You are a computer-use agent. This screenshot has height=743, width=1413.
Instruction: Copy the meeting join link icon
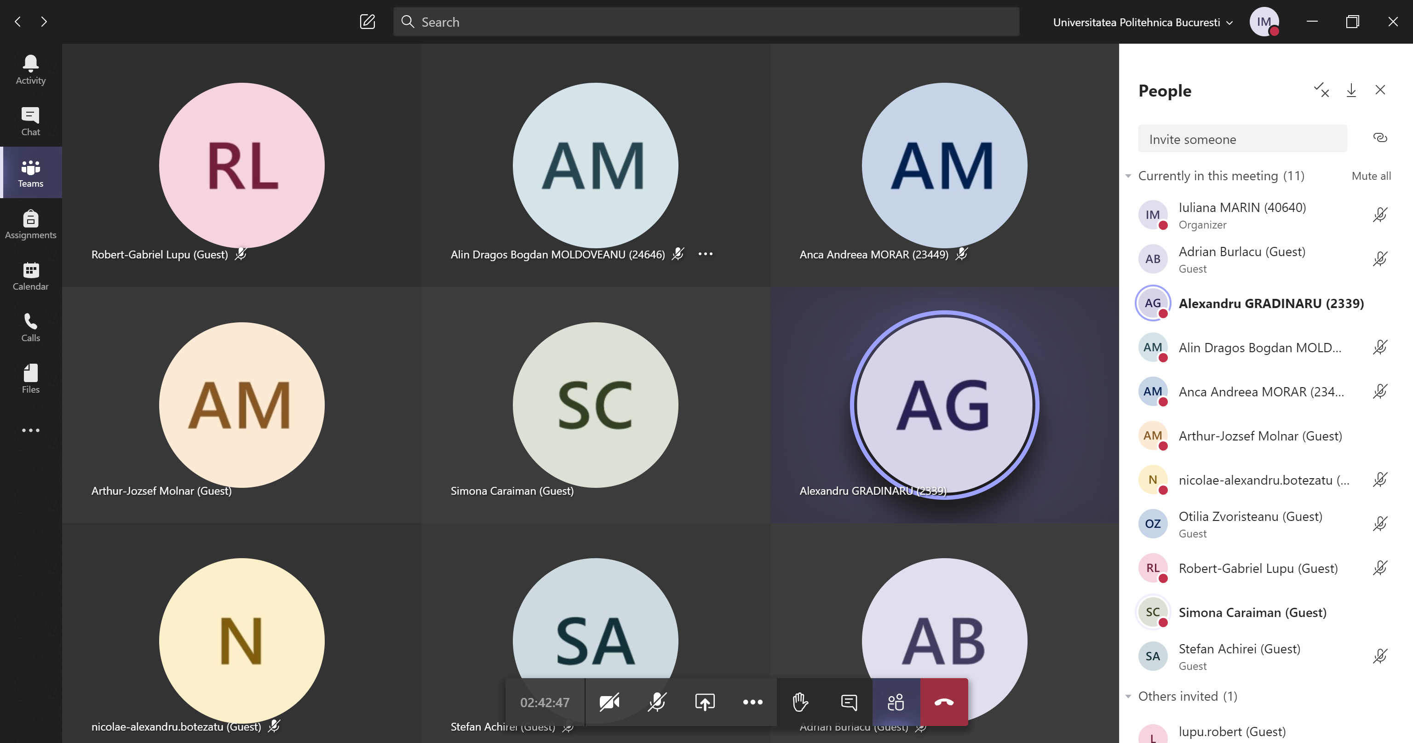[1379, 137]
